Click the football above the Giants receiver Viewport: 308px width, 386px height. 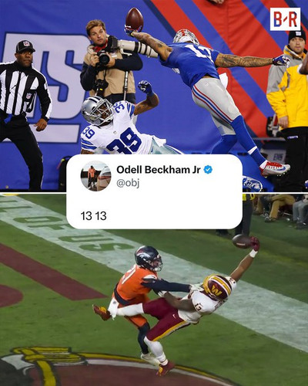click(134, 19)
